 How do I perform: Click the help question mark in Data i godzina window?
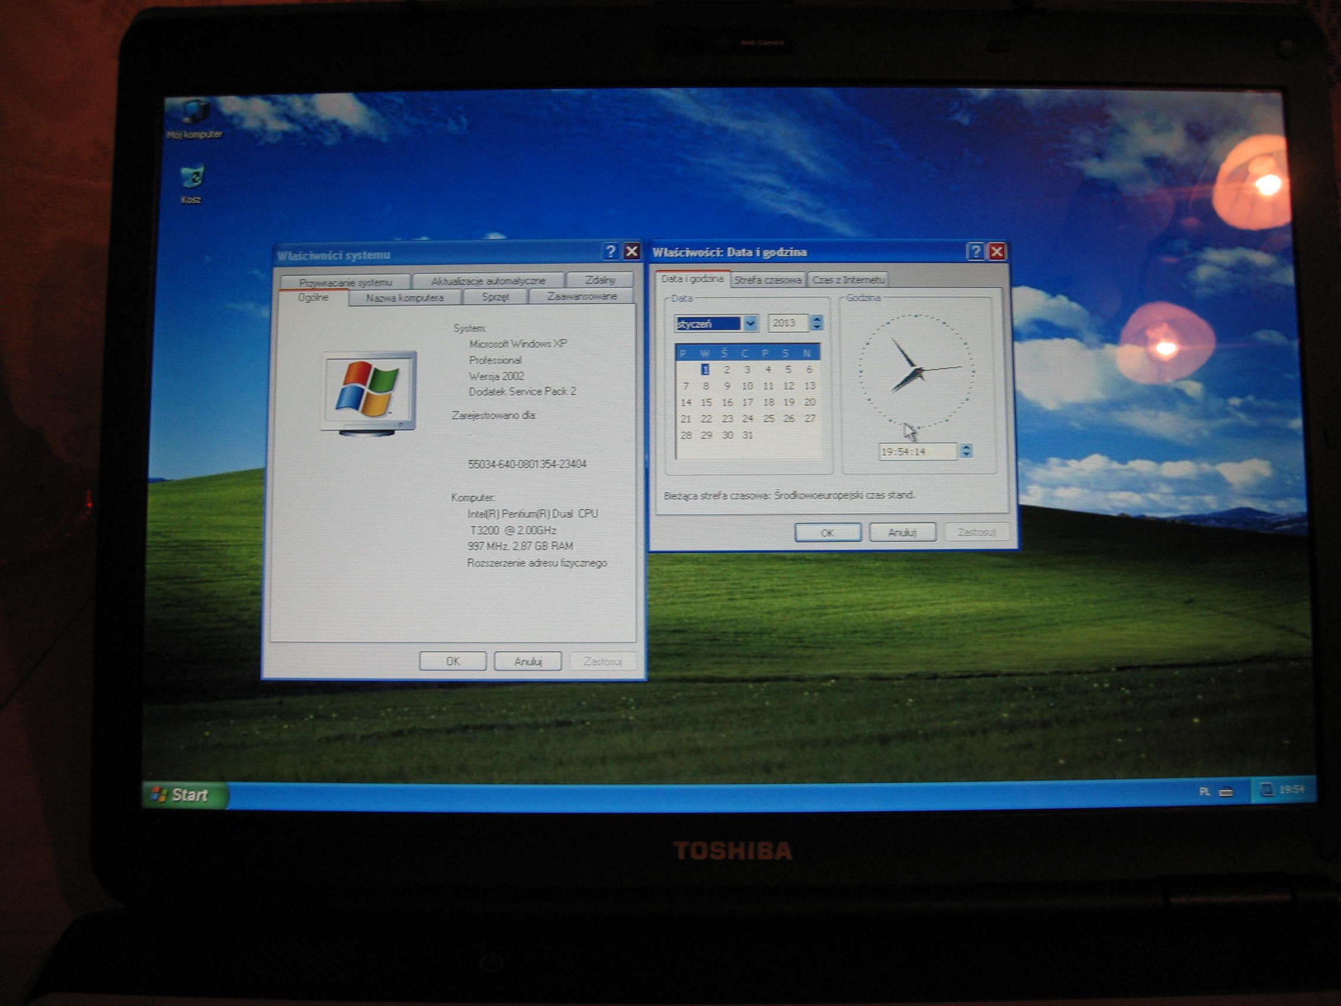click(975, 251)
